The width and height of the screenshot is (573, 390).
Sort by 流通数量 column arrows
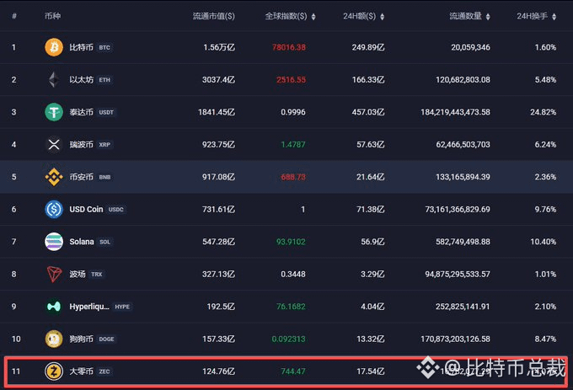[488, 17]
